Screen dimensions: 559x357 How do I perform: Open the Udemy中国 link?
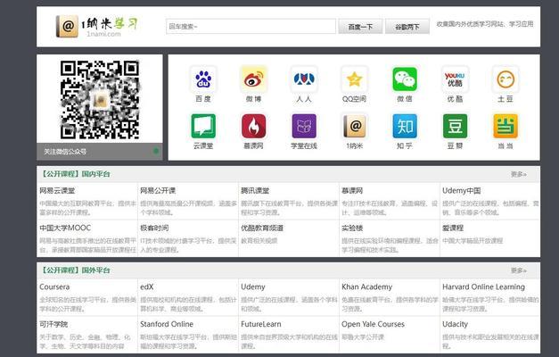tap(461, 191)
